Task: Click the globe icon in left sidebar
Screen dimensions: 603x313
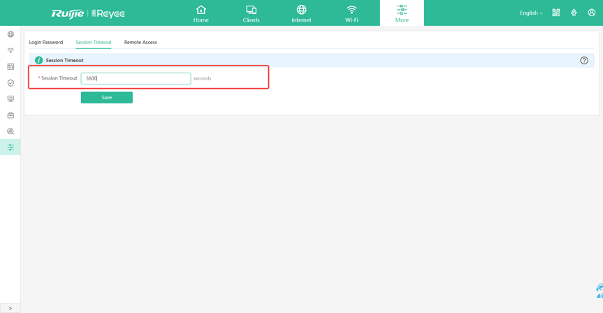Action: tap(10, 34)
